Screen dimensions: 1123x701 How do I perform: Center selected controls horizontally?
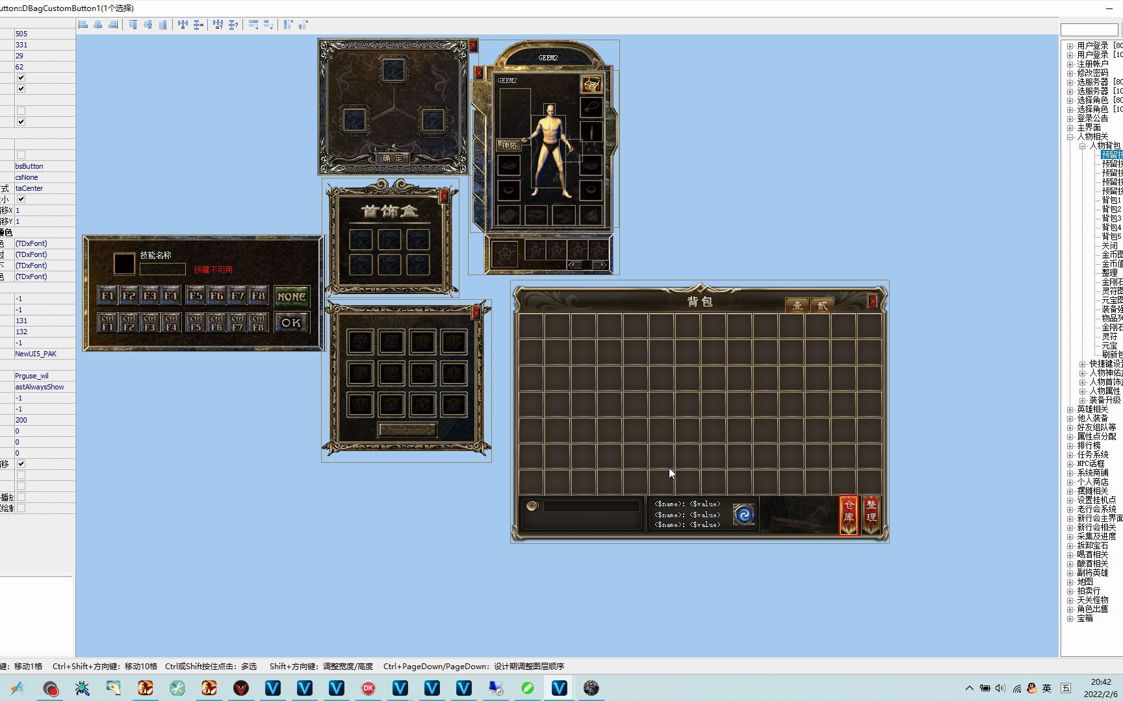click(98, 25)
